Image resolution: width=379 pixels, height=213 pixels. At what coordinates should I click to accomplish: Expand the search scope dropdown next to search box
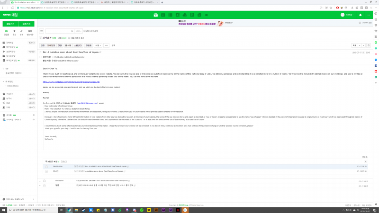point(79,31)
